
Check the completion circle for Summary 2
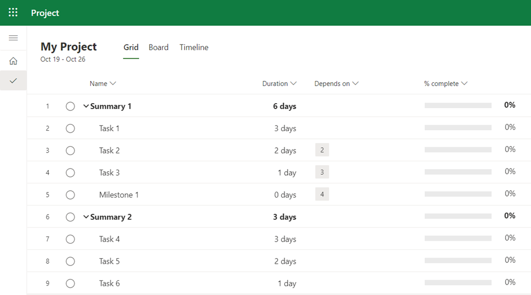(x=71, y=217)
